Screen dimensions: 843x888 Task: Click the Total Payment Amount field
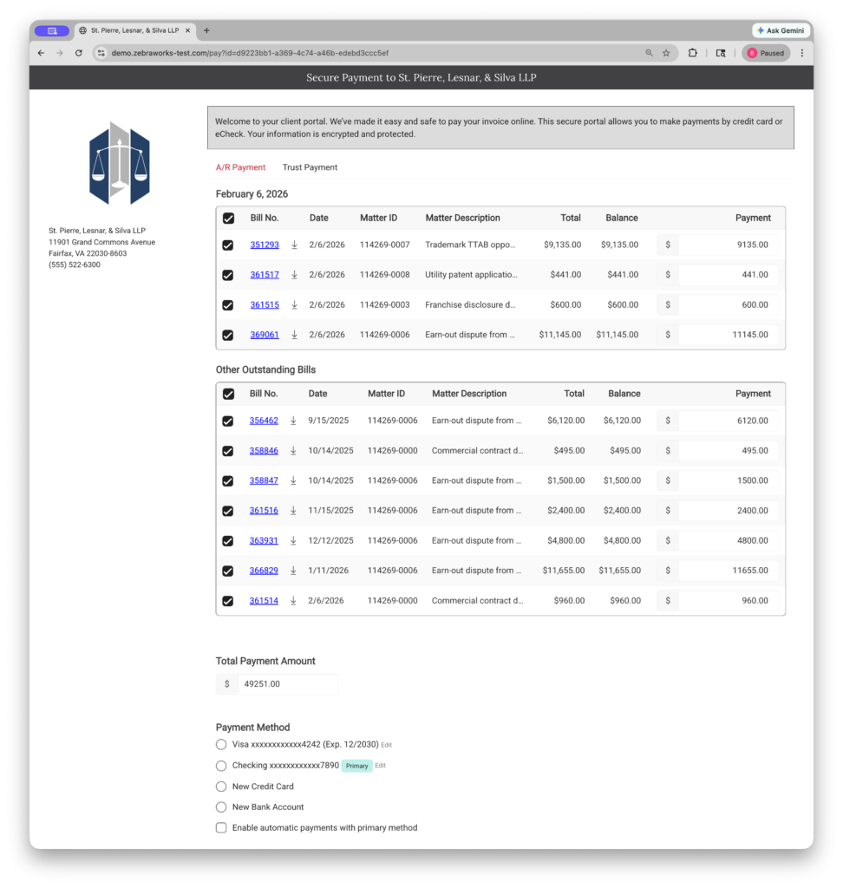pyautogui.click(x=286, y=684)
